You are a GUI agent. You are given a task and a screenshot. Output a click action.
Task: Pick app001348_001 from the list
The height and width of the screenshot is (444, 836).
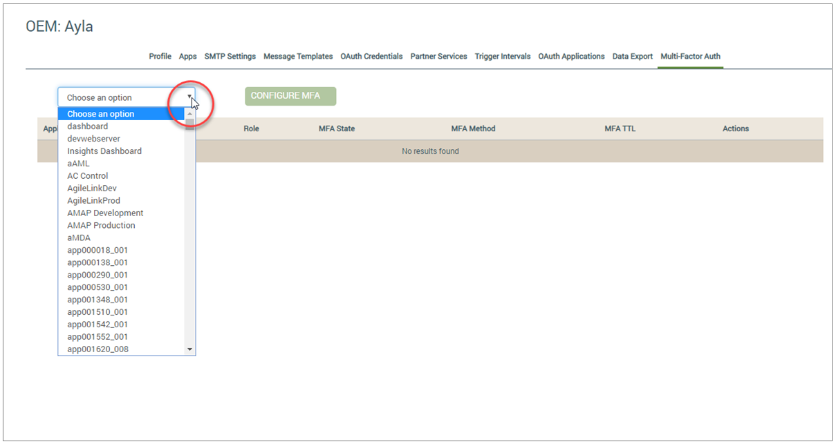click(121, 300)
